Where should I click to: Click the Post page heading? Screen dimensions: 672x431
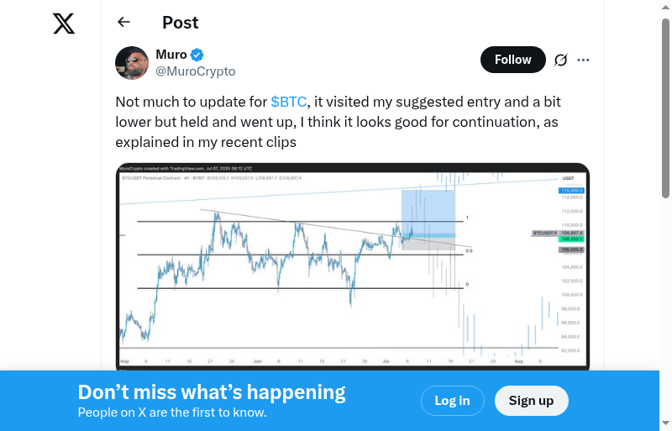(x=181, y=23)
